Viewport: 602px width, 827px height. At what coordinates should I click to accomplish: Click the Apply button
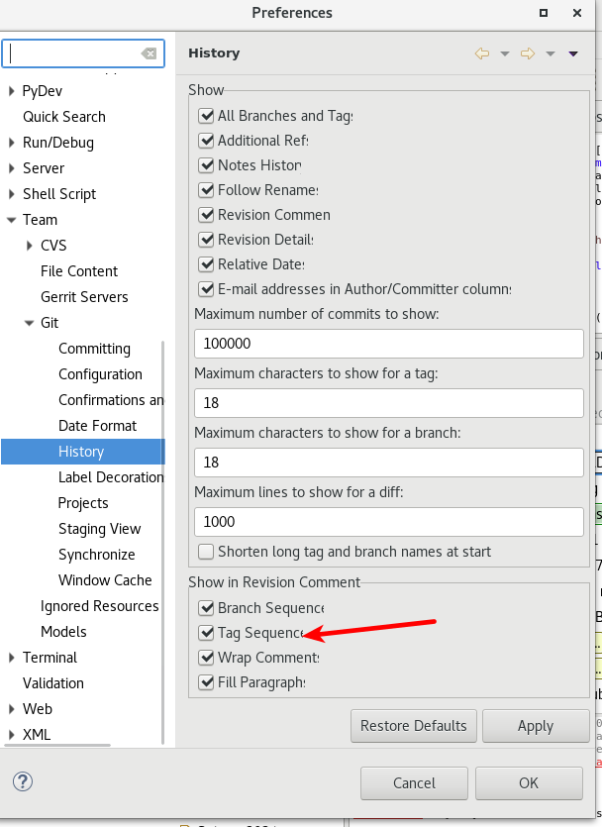[x=535, y=726]
